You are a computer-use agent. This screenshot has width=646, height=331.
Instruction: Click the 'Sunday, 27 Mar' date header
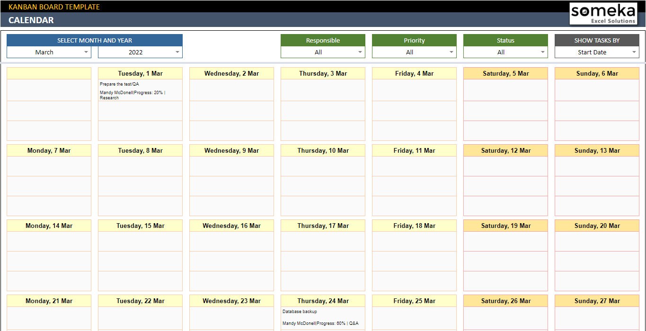pos(596,301)
